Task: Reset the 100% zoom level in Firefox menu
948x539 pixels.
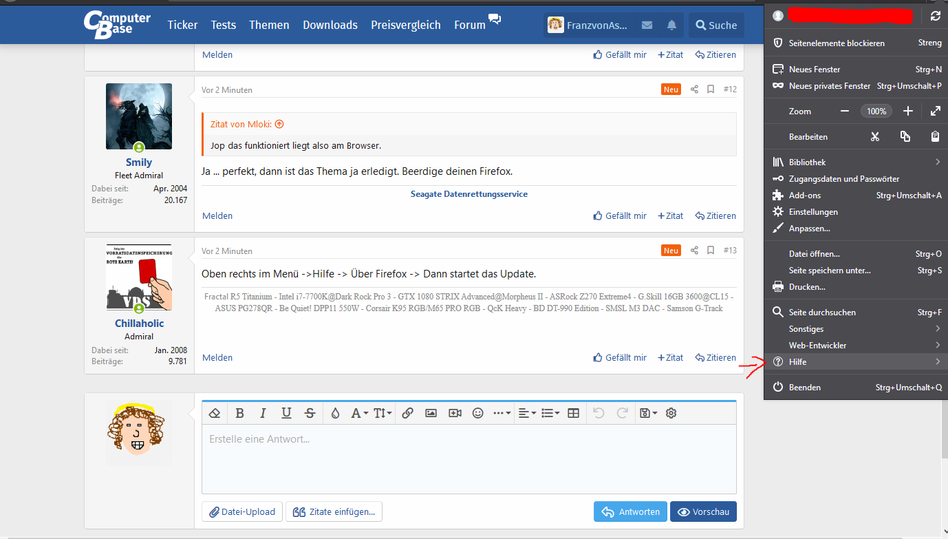Action: point(876,111)
